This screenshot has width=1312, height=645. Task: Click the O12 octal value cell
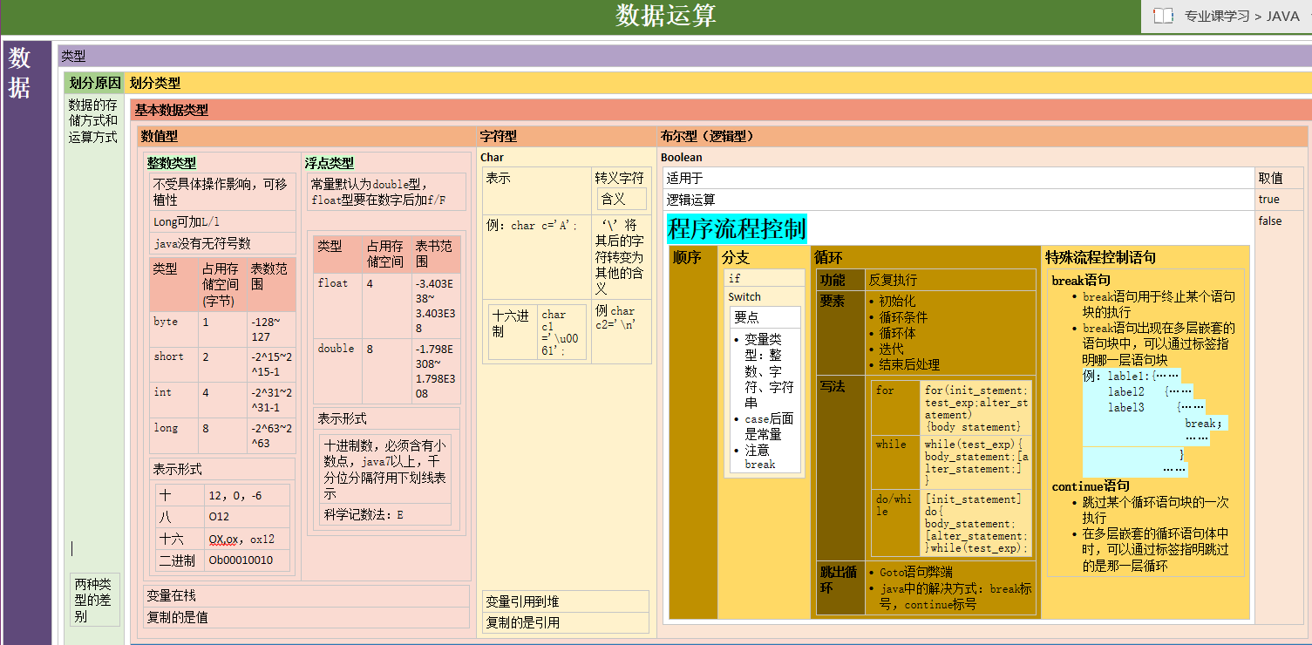tap(247, 517)
